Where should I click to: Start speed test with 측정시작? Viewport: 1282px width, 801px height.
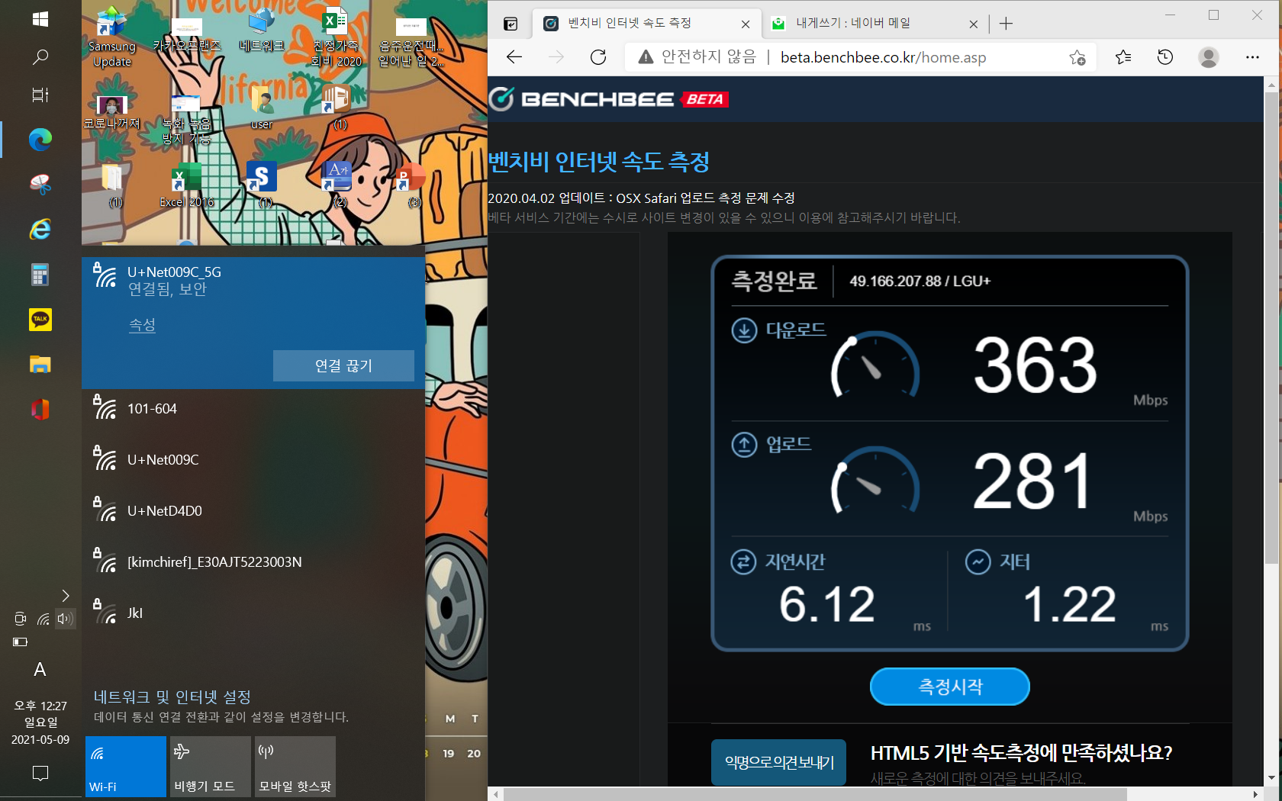(x=949, y=687)
